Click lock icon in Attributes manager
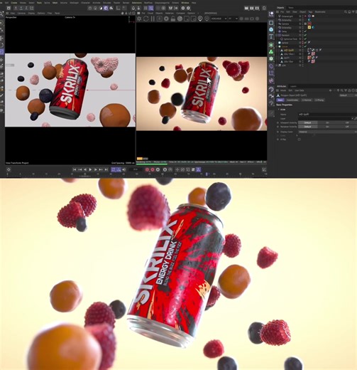357x370 pixels. 349,90
